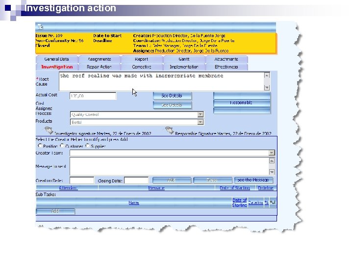Click the Add button under Sub Tasks
Viewport: 353px width, 264px height.
[x=55, y=211]
